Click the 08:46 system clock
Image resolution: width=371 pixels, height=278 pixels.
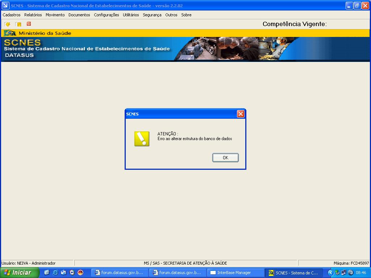click(361, 273)
